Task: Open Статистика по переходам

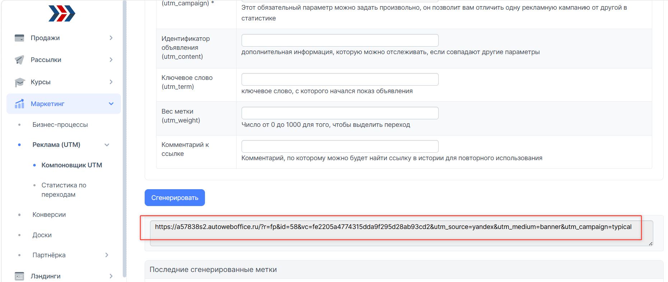Action: (64, 190)
